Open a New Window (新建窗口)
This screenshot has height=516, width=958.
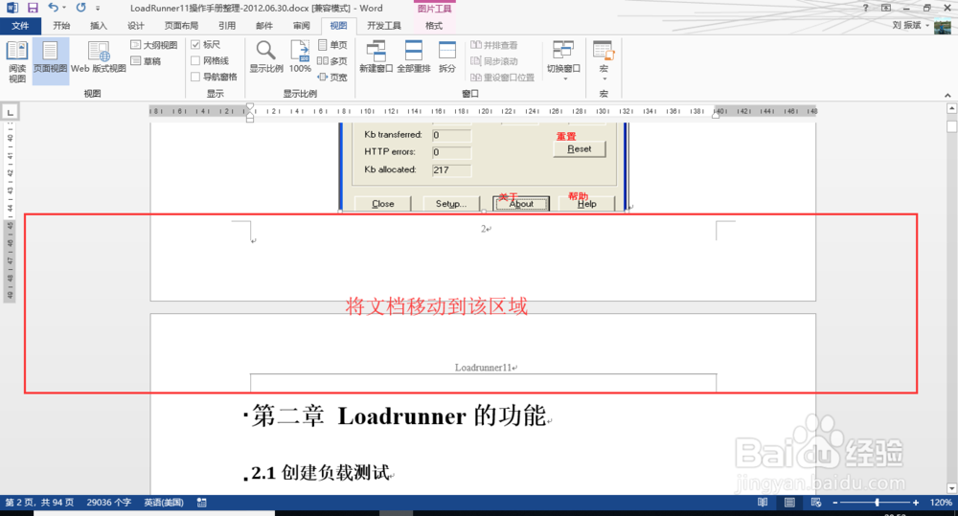376,56
